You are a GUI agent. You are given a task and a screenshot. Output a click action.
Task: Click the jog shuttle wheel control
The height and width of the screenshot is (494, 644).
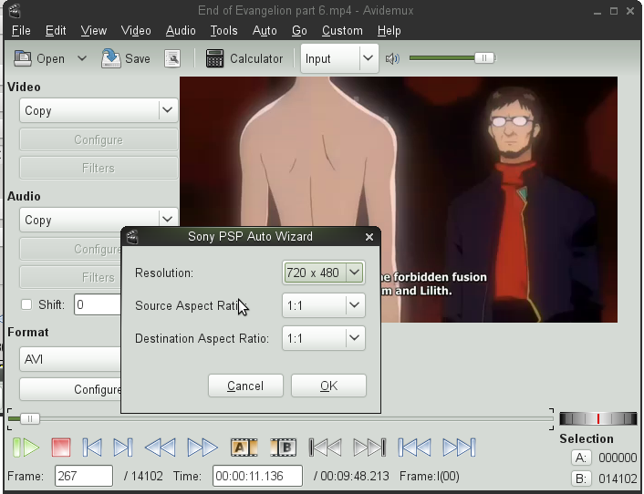[598, 419]
